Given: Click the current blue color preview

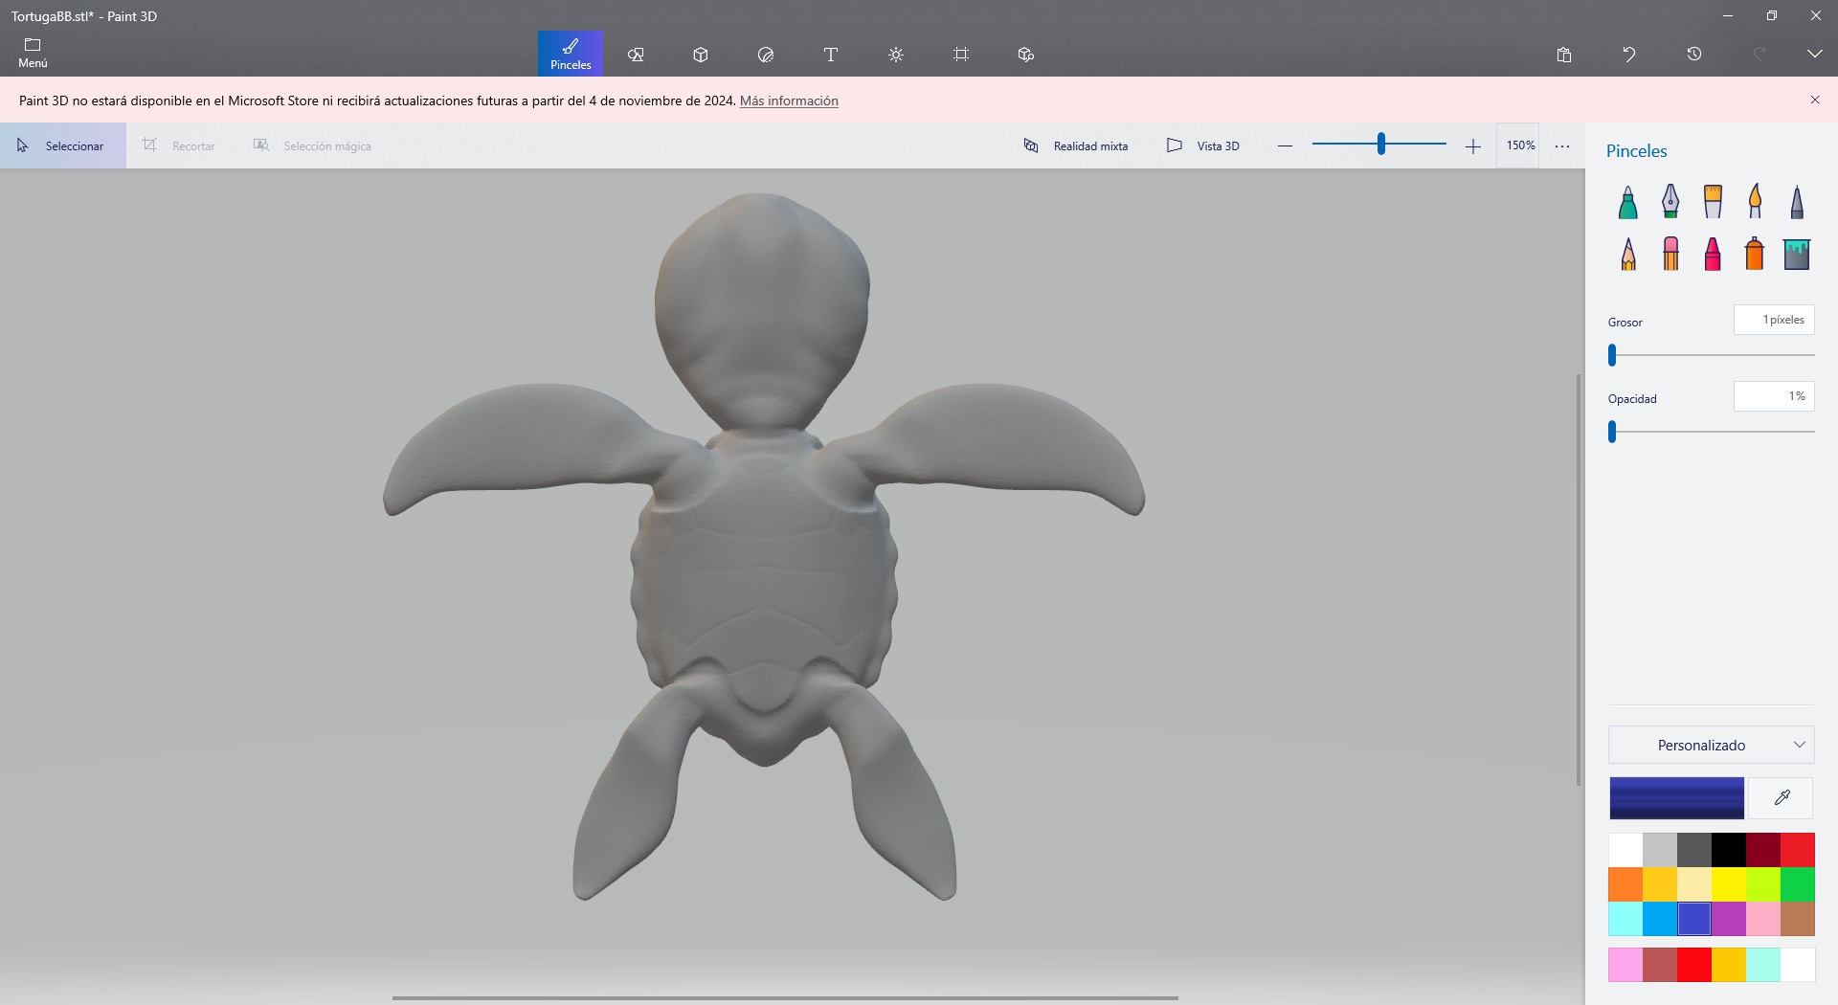Looking at the screenshot, I should coord(1676,798).
